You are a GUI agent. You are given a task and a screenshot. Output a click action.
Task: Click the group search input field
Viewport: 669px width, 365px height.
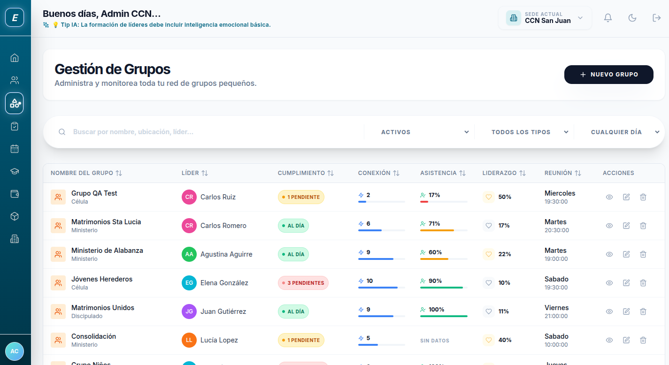(211, 132)
